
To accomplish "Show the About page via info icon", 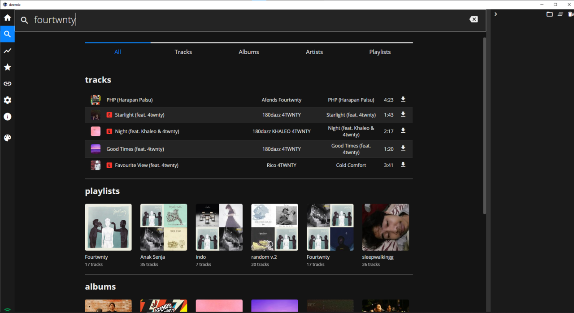I will click(7, 117).
